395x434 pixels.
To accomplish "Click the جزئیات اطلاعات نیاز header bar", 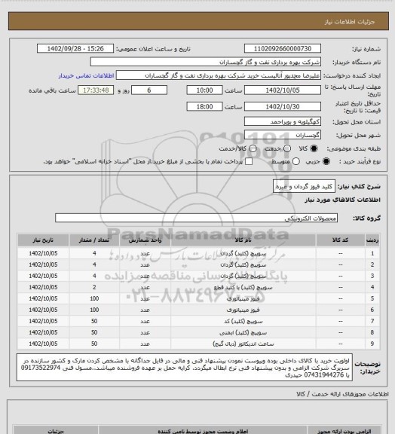I will coord(198,21).
